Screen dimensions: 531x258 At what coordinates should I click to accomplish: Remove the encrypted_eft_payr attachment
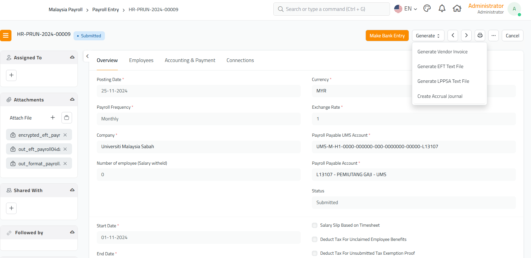click(x=65, y=135)
